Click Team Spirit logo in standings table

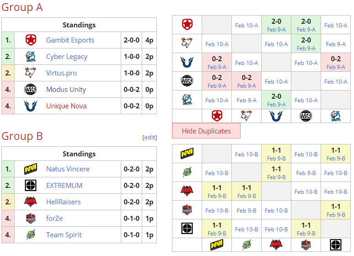pyautogui.click(x=31, y=235)
